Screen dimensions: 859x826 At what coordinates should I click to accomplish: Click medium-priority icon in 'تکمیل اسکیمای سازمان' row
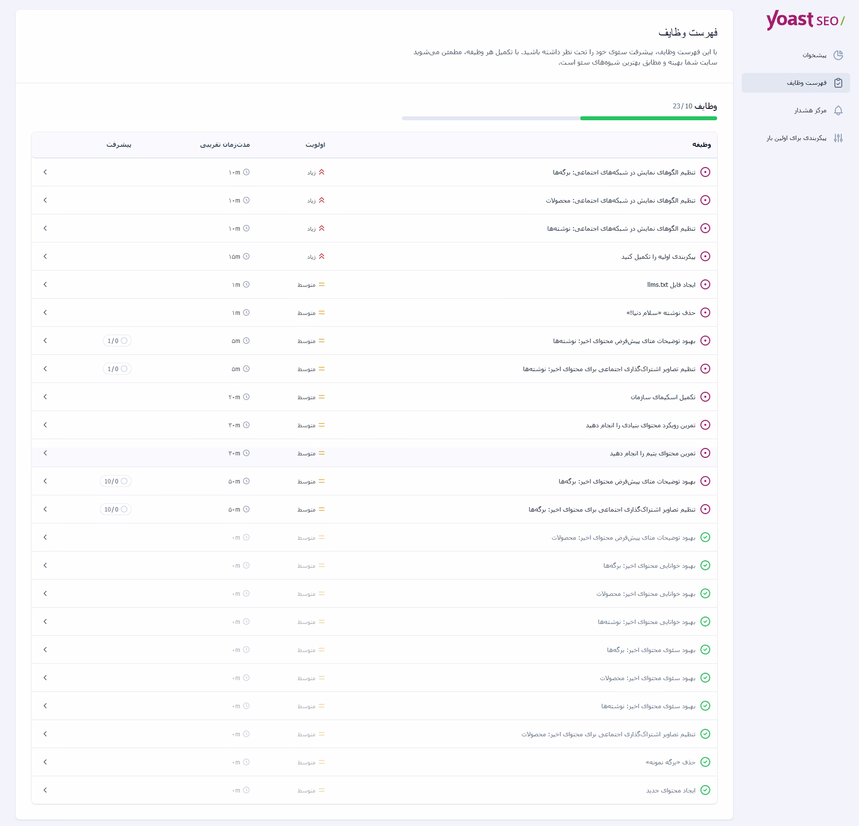click(x=322, y=397)
